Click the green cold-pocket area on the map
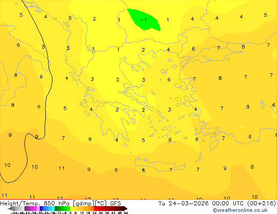Image resolution: width=277 pixels, height=214 pixels. (144, 20)
